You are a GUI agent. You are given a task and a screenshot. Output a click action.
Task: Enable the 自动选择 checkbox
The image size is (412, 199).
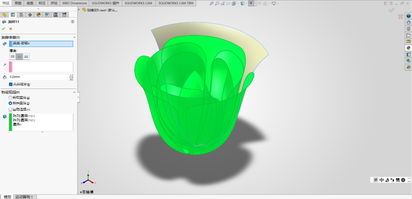click(x=10, y=109)
